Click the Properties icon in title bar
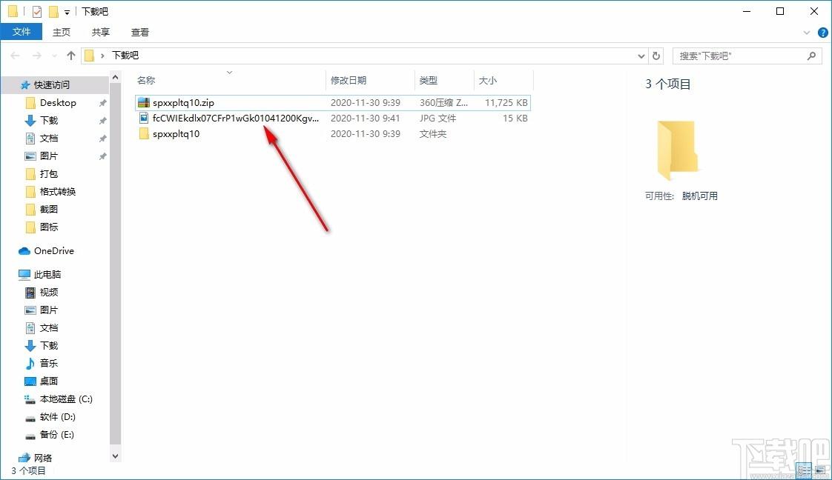832x480 pixels. pos(36,11)
